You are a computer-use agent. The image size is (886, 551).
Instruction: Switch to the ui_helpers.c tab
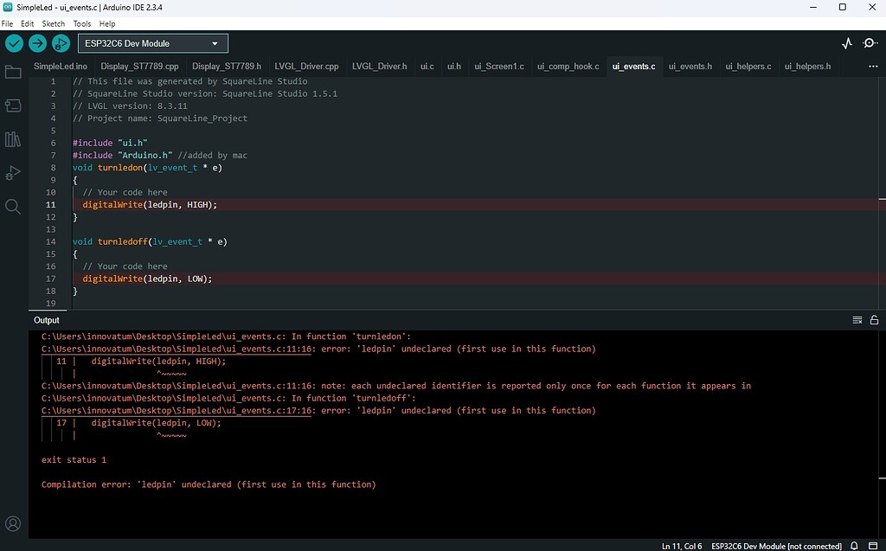[x=748, y=66]
